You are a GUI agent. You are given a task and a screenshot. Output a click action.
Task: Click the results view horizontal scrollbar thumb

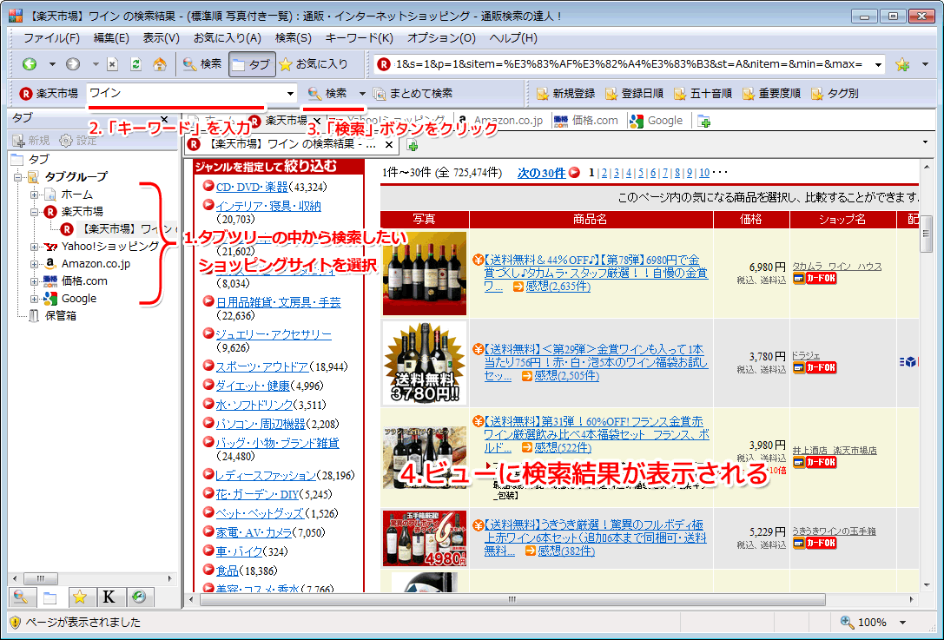[512, 599]
